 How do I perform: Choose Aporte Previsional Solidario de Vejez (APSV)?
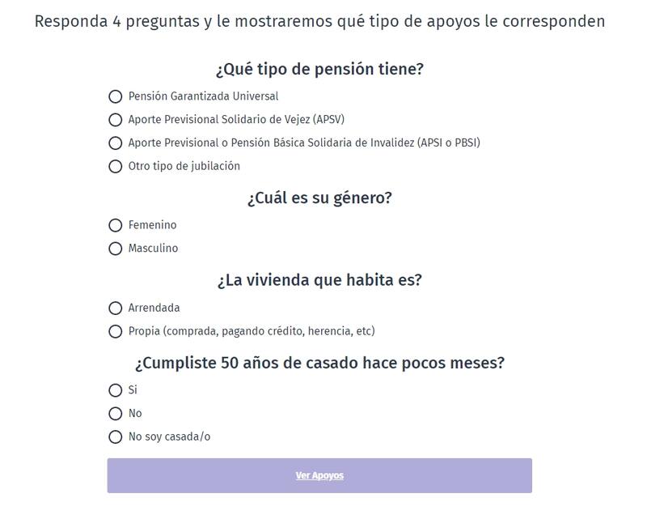click(x=115, y=120)
